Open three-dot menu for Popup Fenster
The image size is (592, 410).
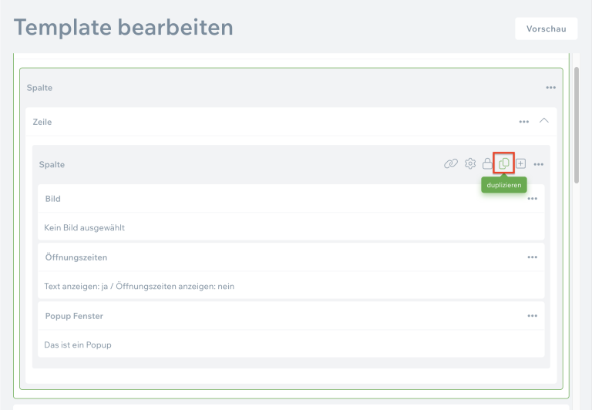click(532, 316)
